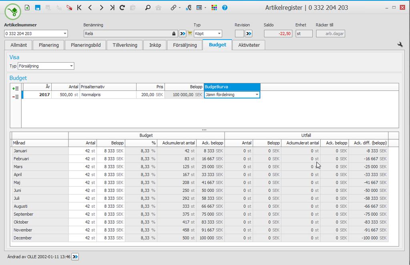410x265 pixels.
Task: Open the Aktiviteter tab
Action: (249, 45)
